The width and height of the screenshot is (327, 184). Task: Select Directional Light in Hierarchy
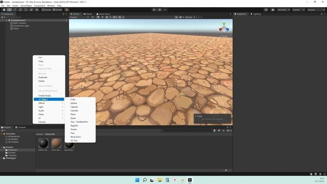(21, 26)
